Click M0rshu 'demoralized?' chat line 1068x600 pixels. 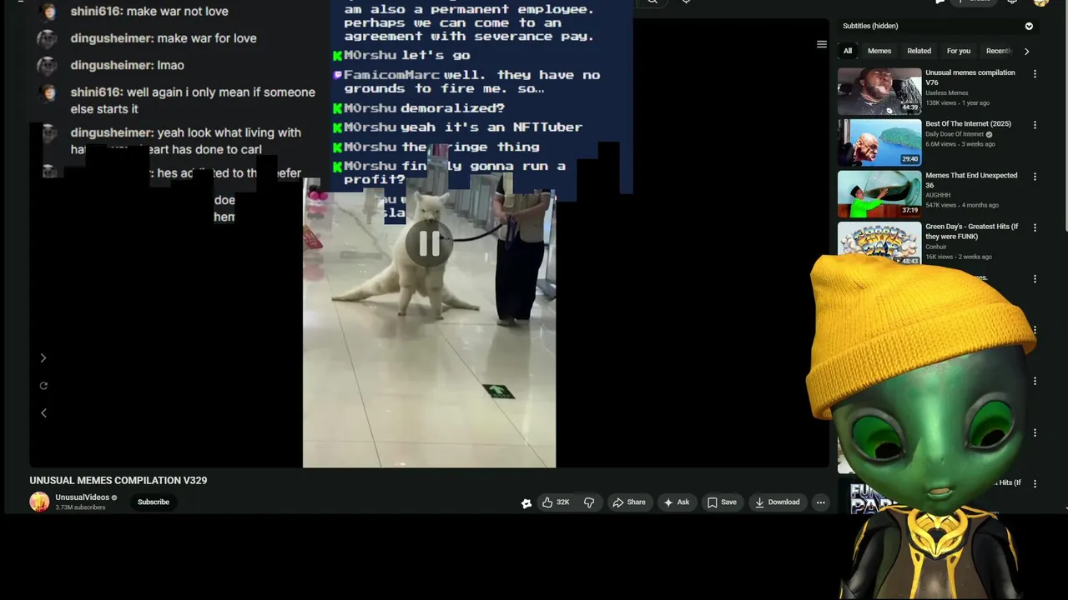coord(419,108)
